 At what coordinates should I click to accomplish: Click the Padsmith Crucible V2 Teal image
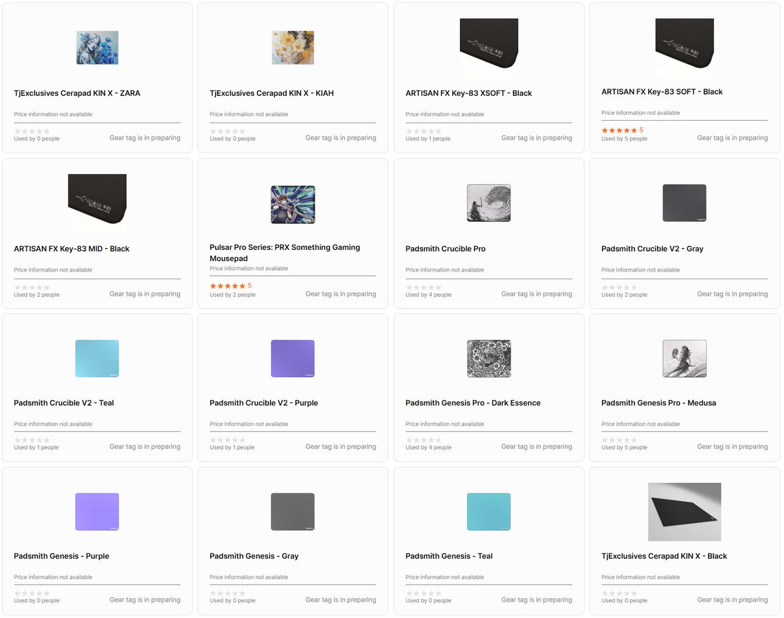click(x=97, y=358)
